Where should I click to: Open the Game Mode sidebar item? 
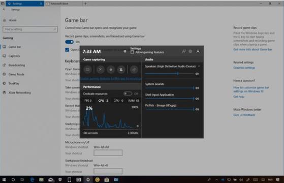click(16, 74)
